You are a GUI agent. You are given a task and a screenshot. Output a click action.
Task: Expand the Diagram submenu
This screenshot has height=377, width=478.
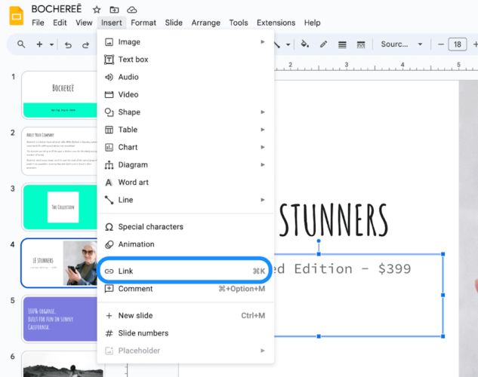[x=185, y=164]
